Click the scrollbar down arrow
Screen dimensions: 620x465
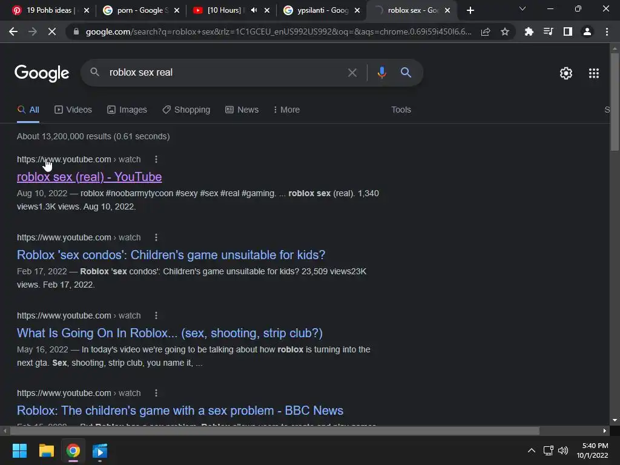pos(615,420)
